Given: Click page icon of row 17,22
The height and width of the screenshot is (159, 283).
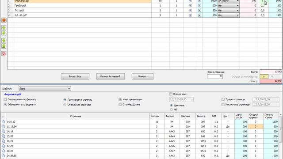Looking at the screenshot, I should (x=3, y=146).
